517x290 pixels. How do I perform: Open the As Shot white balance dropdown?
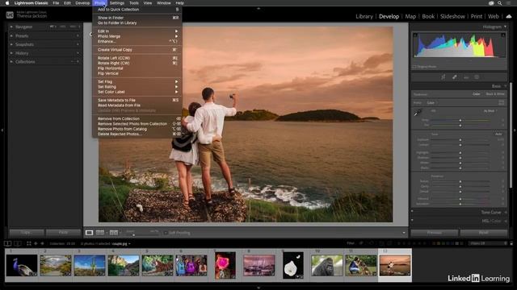point(490,111)
